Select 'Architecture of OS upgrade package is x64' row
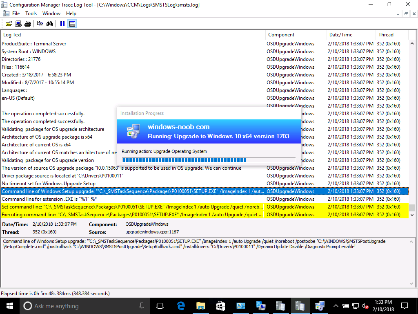 (x=59, y=137)
